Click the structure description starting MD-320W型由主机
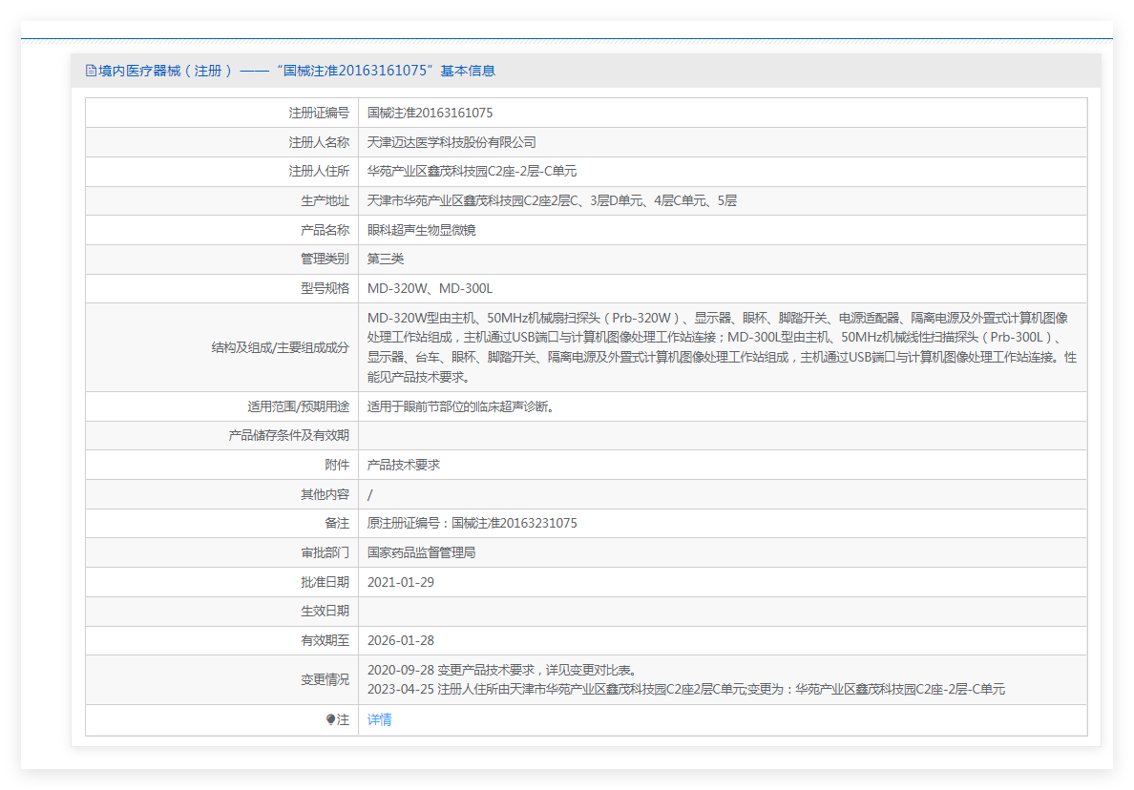Viewport: 1134px width, 790px height. point(722,347)
